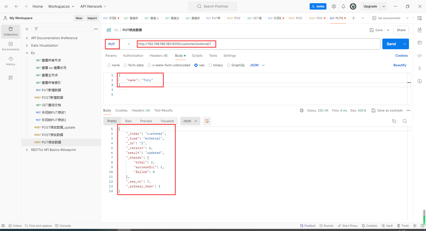
Task: Switch to the Headers (8) request tab
Action: click(x=159, y=56)
